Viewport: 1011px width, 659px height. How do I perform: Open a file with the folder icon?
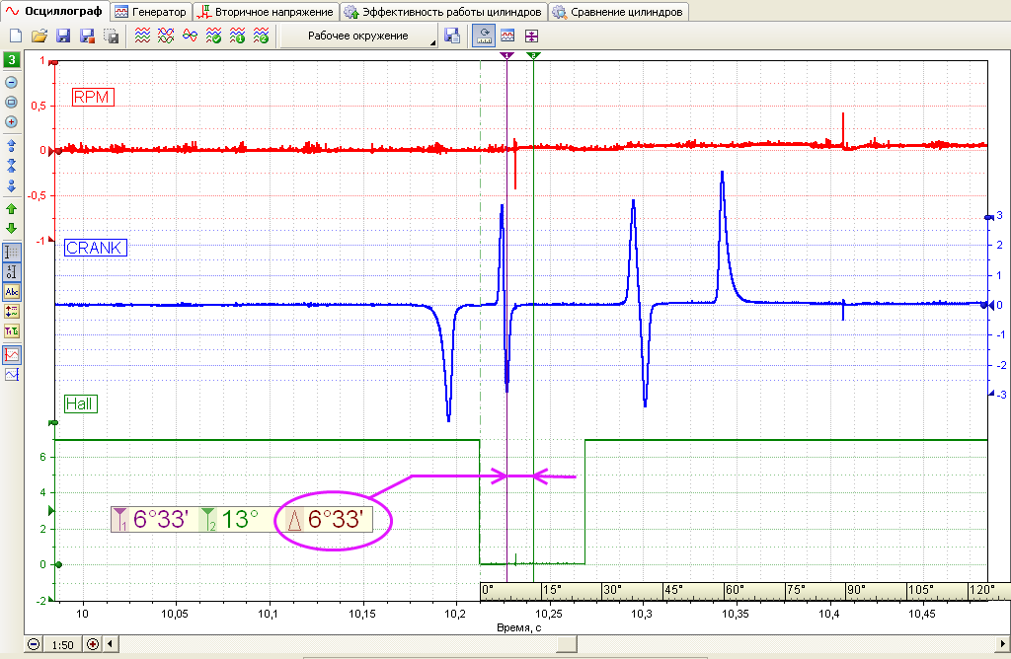coord(39,37)
